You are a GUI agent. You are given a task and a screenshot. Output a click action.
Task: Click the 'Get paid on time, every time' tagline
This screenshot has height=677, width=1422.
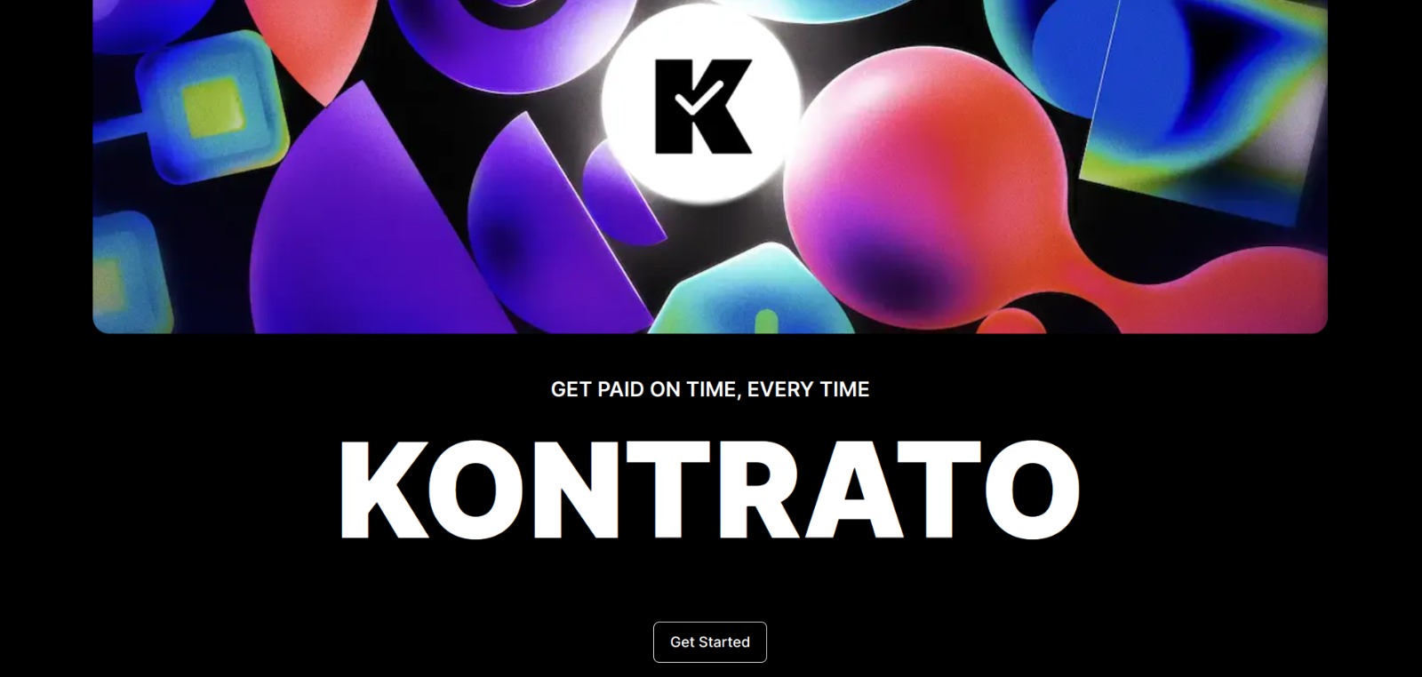(x=709, y=389)
